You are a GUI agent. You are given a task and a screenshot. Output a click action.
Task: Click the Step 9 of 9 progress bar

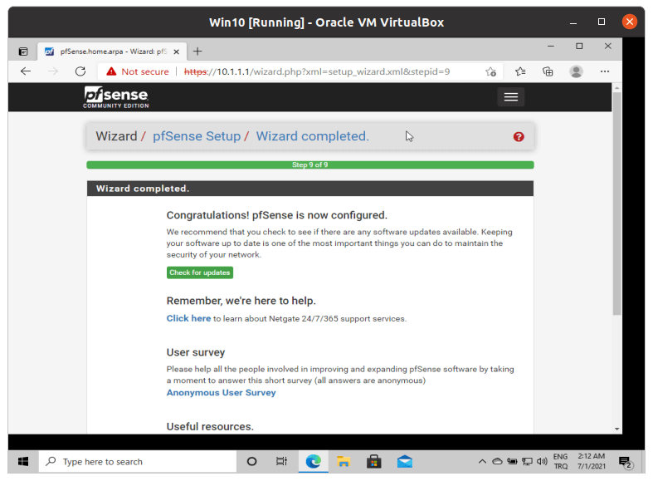(x=309, y=164)
